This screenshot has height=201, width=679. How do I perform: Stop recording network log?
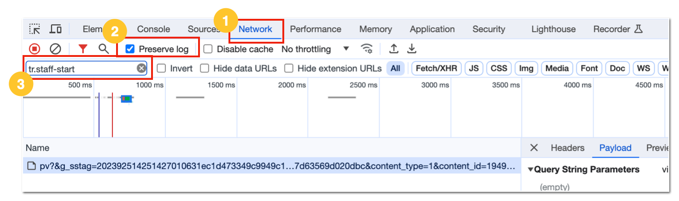click(x=35, y=49)
